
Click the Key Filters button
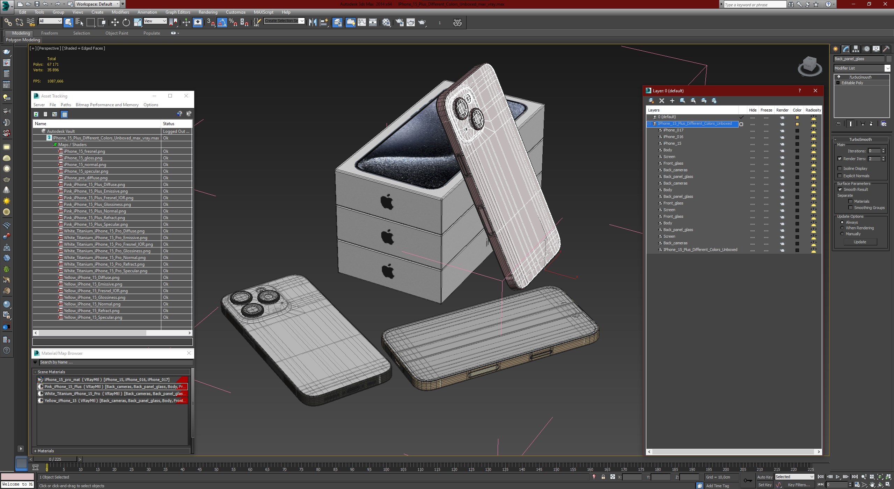point(799,485)
